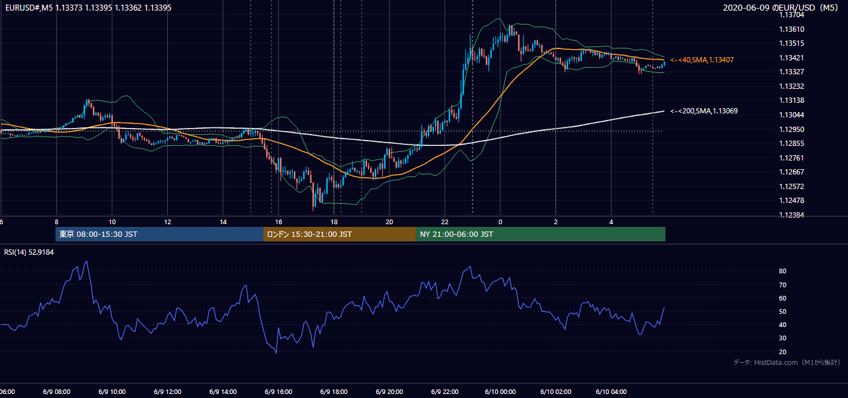Click the データ: HistData.com source credit
Screen dimensions: 848x398
coord(787,362)
